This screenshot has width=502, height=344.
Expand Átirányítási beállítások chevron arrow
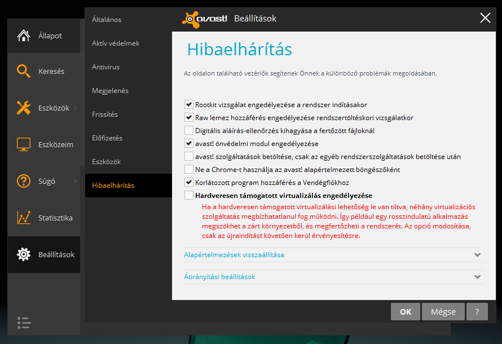click(477, 277)
